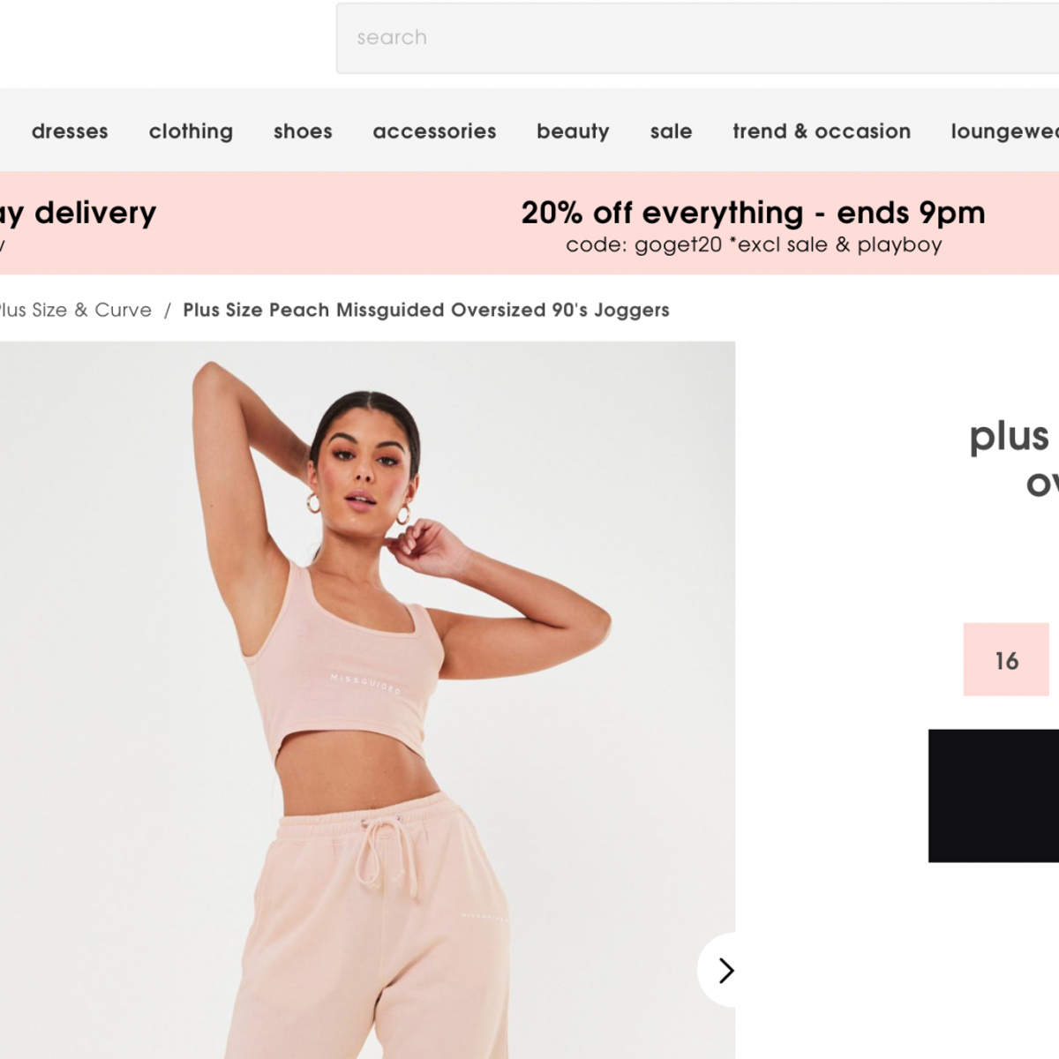Click the next image arrow
1059x1059 pixels.
point(725,970)
